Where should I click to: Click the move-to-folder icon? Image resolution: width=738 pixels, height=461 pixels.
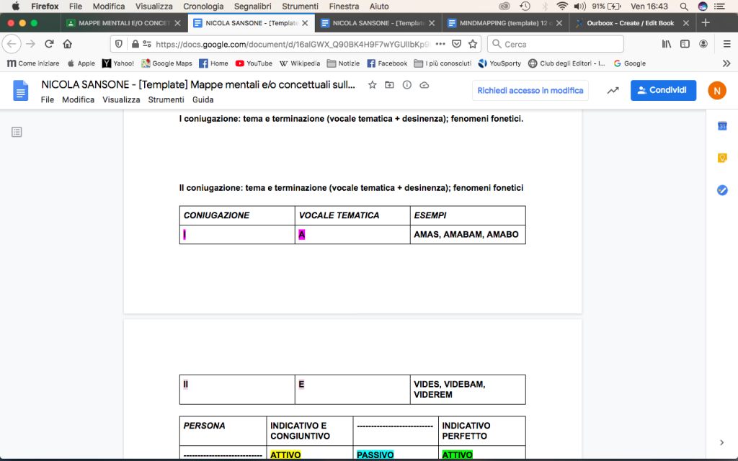pos(390,85)
